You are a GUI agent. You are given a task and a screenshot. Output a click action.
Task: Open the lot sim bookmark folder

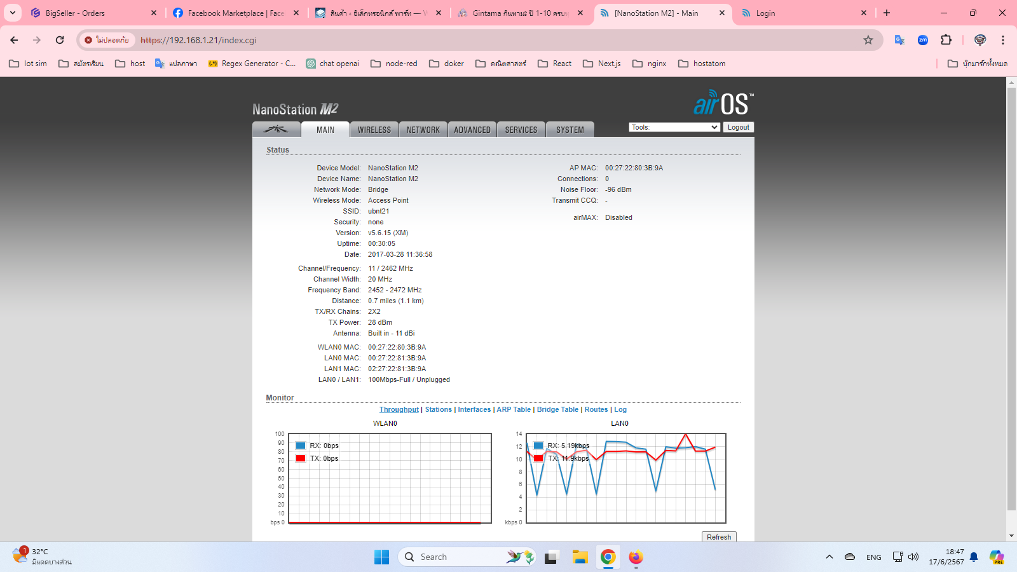[29, 64]
